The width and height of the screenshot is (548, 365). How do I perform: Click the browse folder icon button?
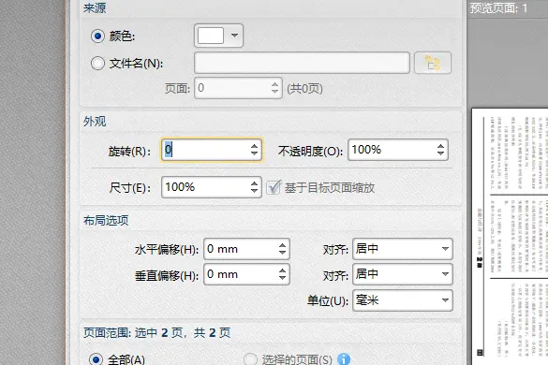(x=433, y=63)
